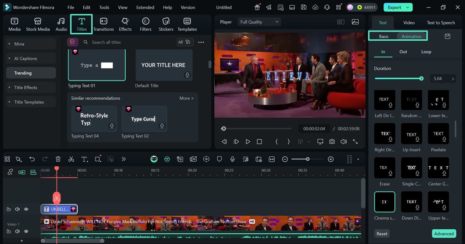Enter fullscreen preview mode
The image size is (465, 244).
pos(355,142)
